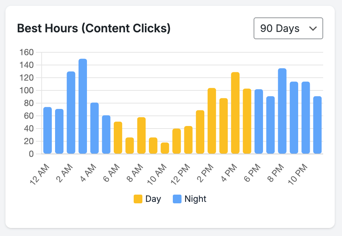This screenshot has height=236, width=342.
Task: Click the 160 y-axis label
Action: point(27,52)
